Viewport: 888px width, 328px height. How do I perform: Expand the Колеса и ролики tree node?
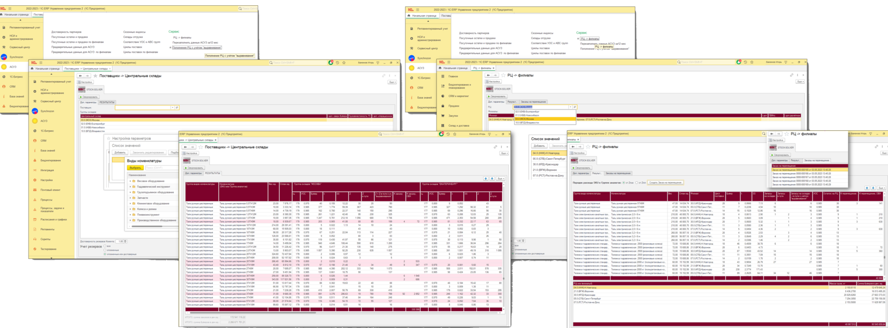click(x=131, y=209)
